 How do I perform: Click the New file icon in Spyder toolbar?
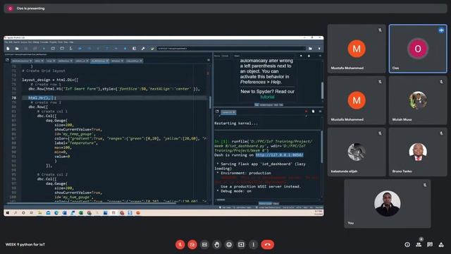[8, 49]
